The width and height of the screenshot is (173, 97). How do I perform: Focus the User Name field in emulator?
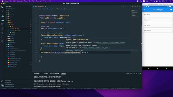click(x=157, y=15)
